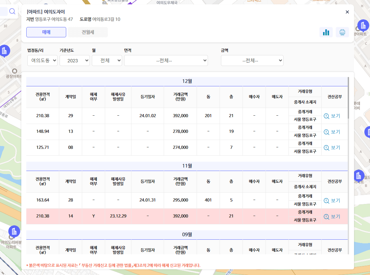The height and width of the screenshot is (275, 370).
Task: Click the print icon
Action: pos(342,32)
